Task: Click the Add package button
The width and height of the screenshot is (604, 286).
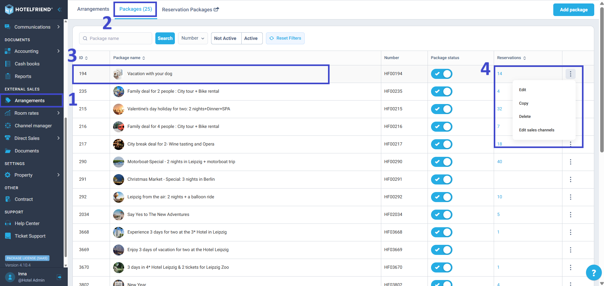Action: [573, 10]
